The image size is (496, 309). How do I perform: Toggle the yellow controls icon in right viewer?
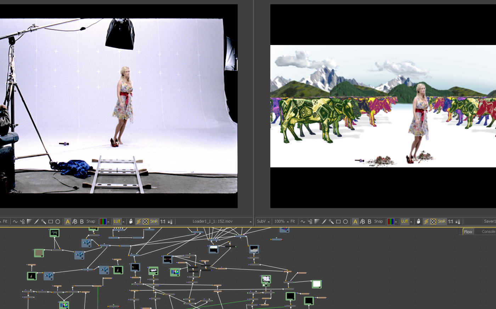426,222
